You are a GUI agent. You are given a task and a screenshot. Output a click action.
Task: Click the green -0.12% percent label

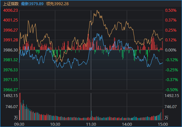coord(172,60)
